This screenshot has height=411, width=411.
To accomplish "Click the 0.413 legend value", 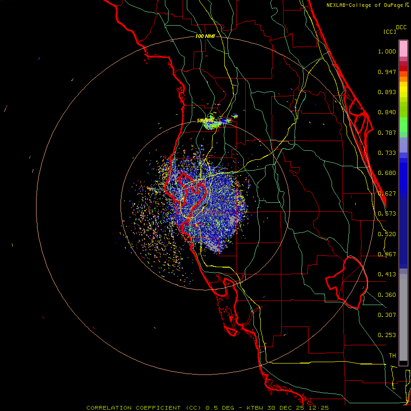I will point(387,274).
